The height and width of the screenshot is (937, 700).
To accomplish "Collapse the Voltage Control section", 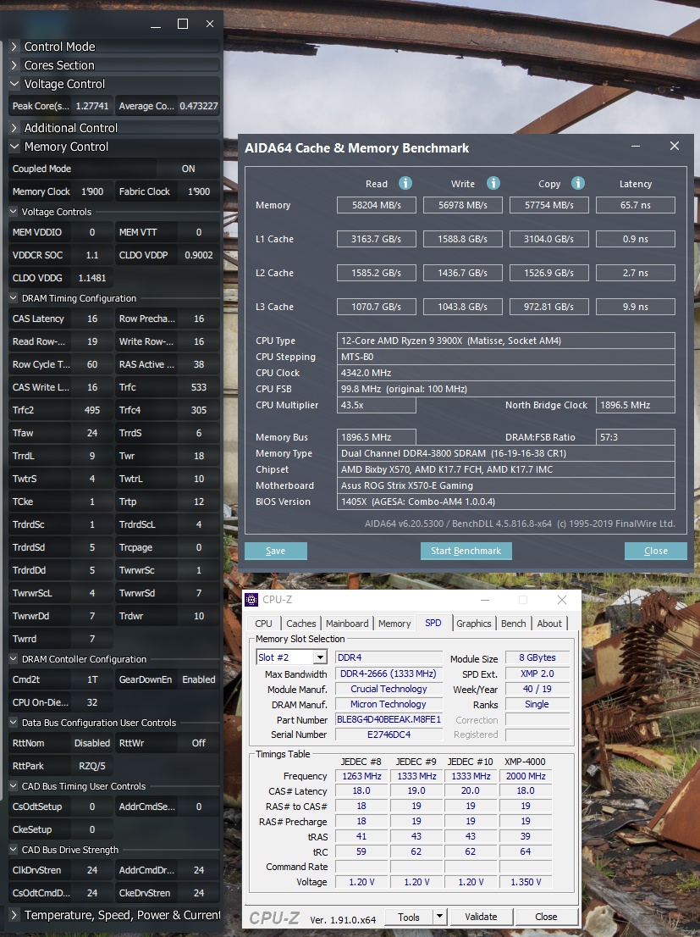I will click(x=14, y=84).
